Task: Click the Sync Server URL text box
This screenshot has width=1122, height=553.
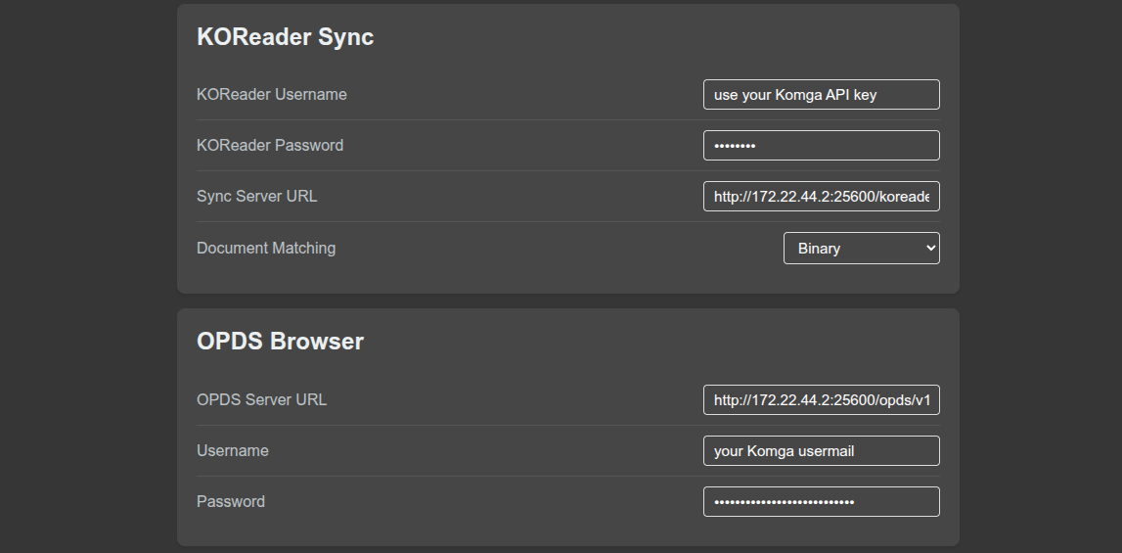Action: [821, 197]
